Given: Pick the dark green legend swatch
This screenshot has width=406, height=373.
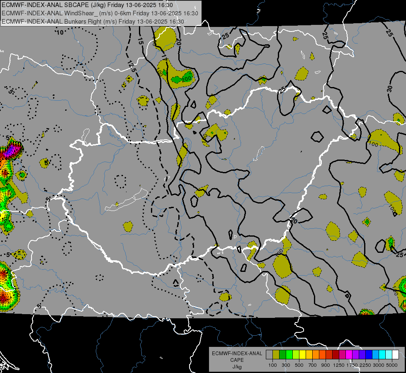Looking at the screenshot, I should coord(283,354).
